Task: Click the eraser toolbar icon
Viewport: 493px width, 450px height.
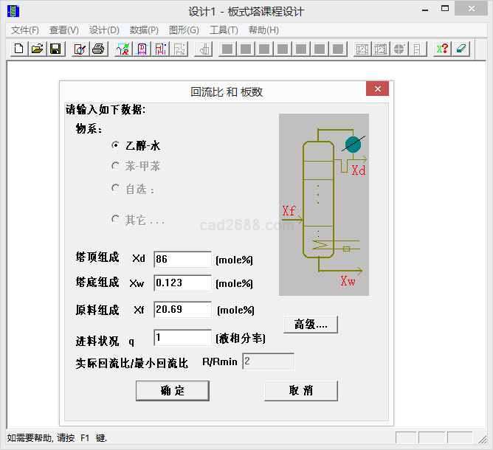Action: (x=460, y=49)
